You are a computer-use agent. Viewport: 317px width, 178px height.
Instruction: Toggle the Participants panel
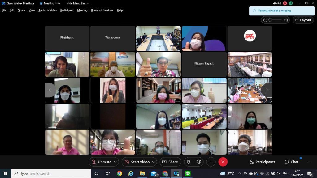pyautogui.click(x=262, y=162)
